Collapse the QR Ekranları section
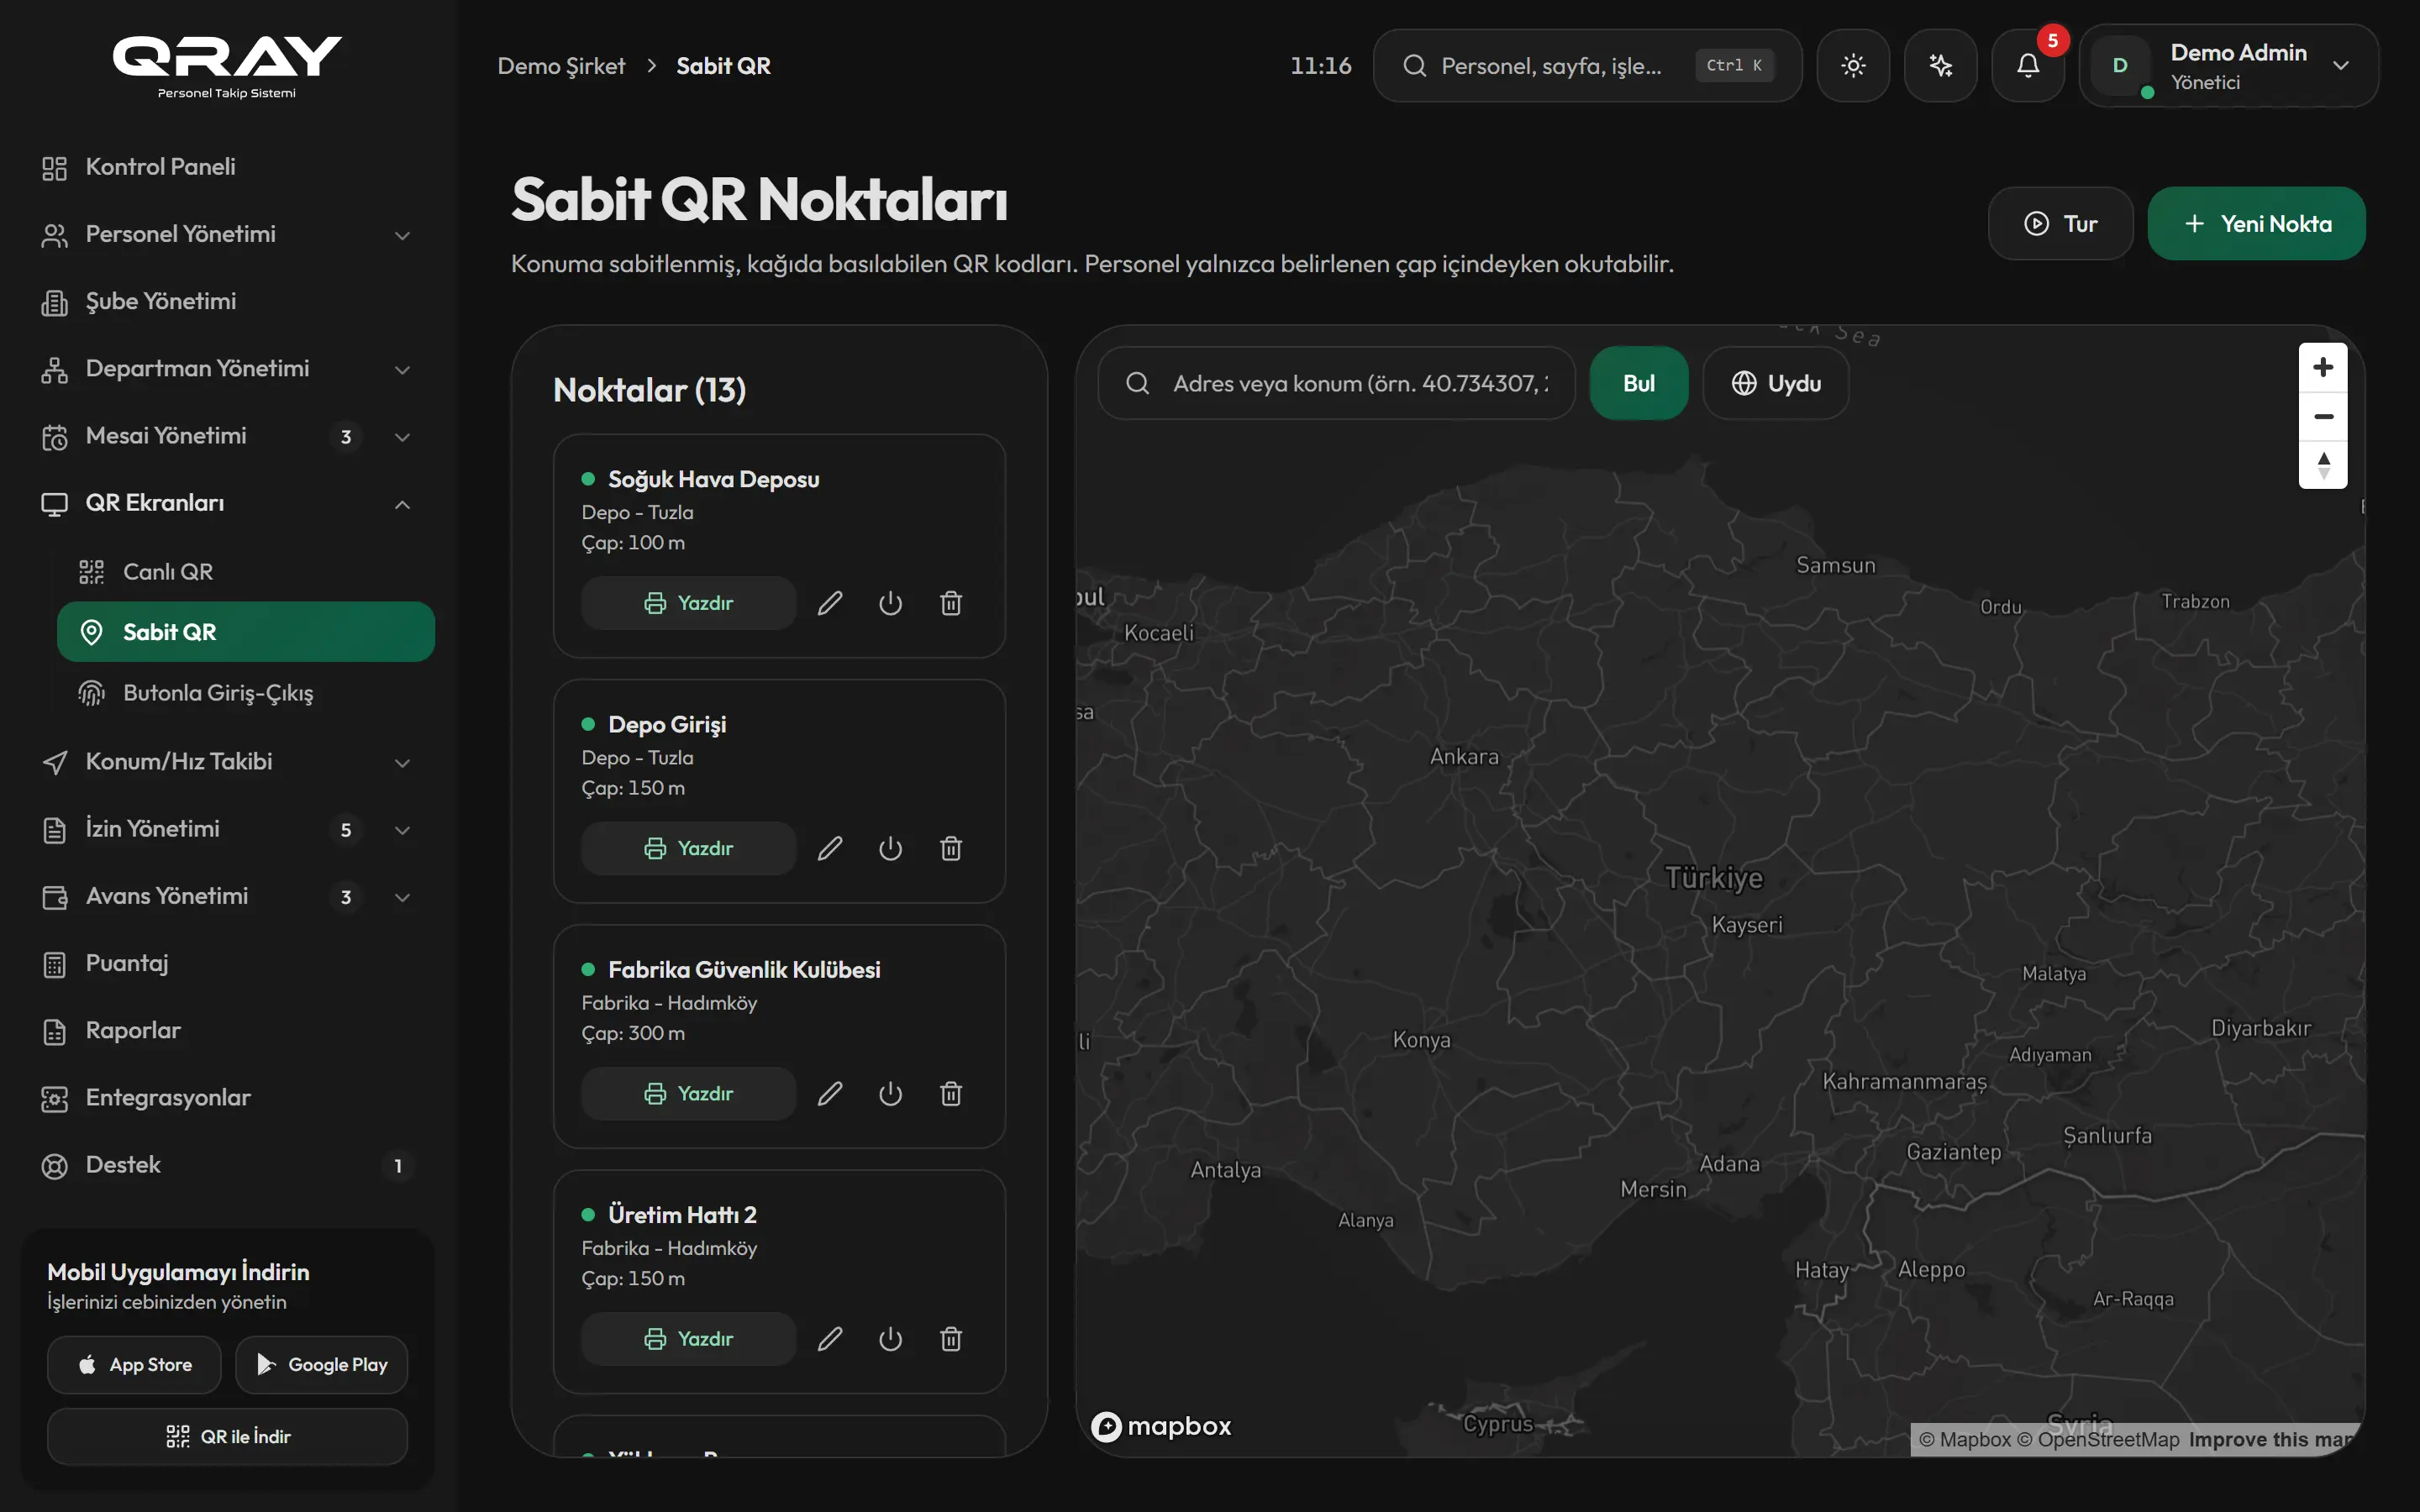2420x1512 pixels. point(227,503)
